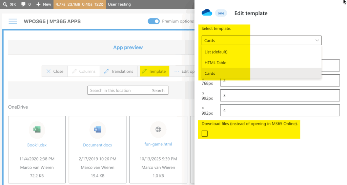Open the comments bubble icon in admin bar
347x185 pixels.
tap(23, 4)
